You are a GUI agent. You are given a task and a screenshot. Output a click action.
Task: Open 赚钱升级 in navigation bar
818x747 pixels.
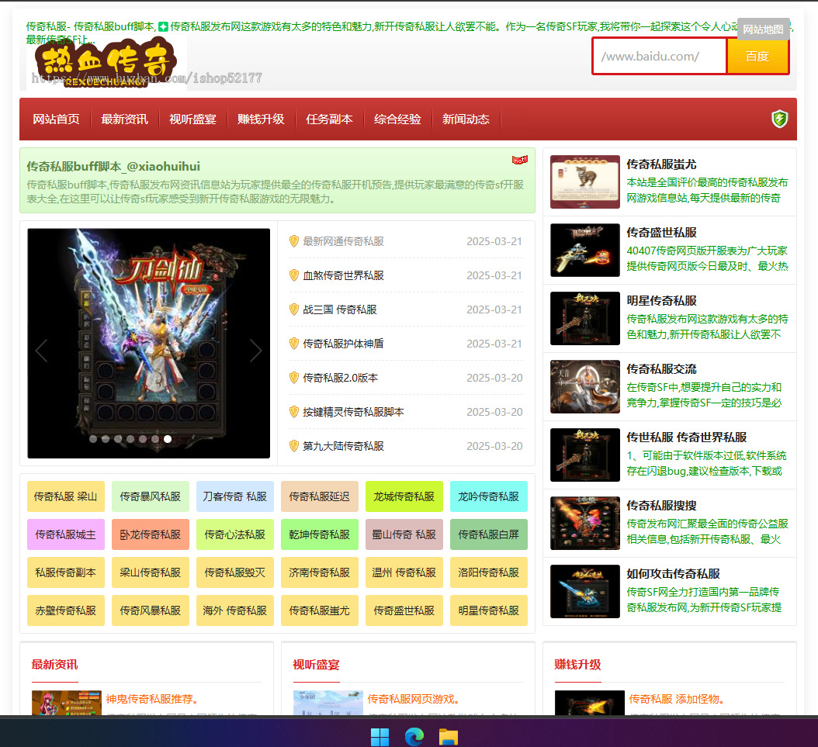(x=261, y=119)
